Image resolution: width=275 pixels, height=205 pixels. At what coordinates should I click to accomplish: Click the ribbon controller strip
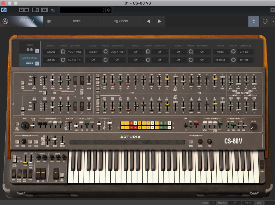127,142
